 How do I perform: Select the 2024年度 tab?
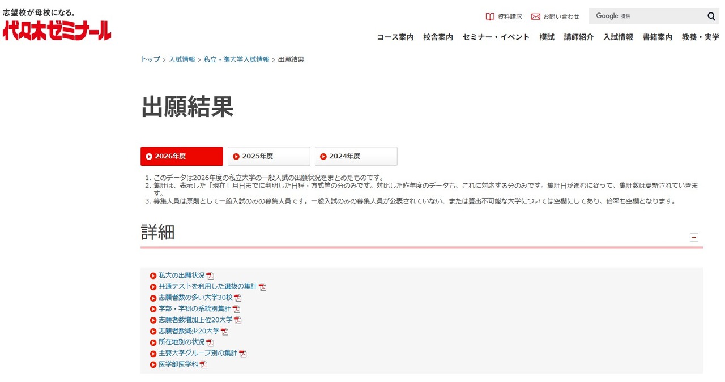tap(356, 156)
